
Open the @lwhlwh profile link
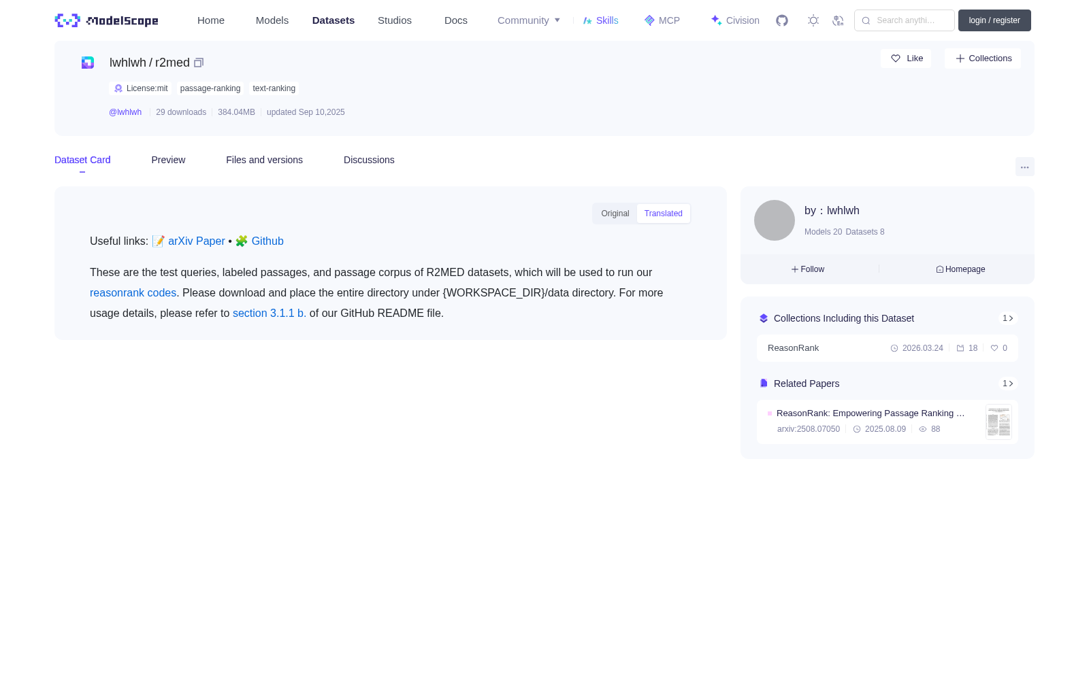(x=125, y=112)
